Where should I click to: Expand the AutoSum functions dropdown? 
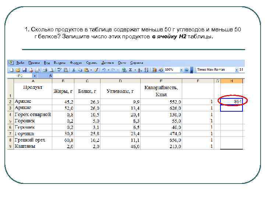tap(135, 70)
